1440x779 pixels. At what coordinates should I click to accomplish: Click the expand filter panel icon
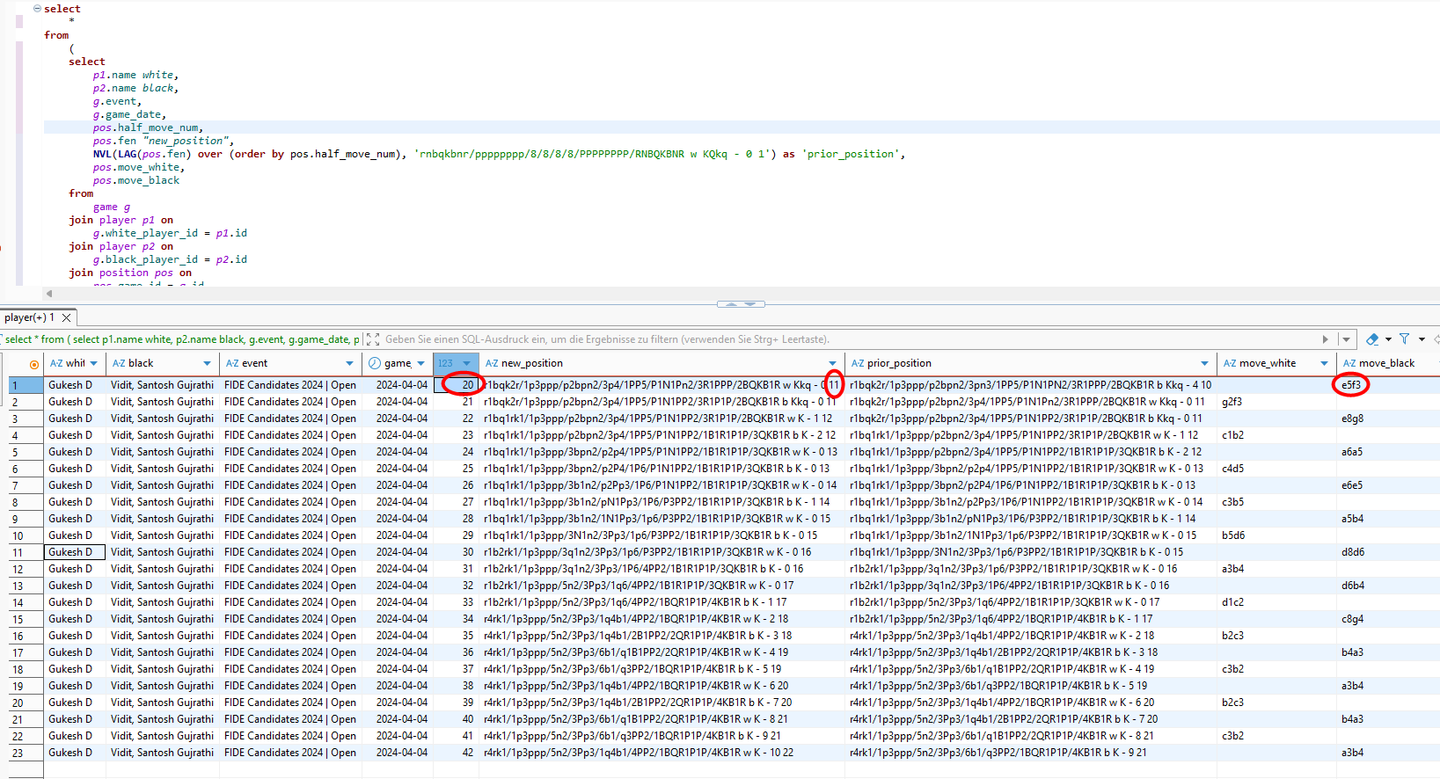373,339
